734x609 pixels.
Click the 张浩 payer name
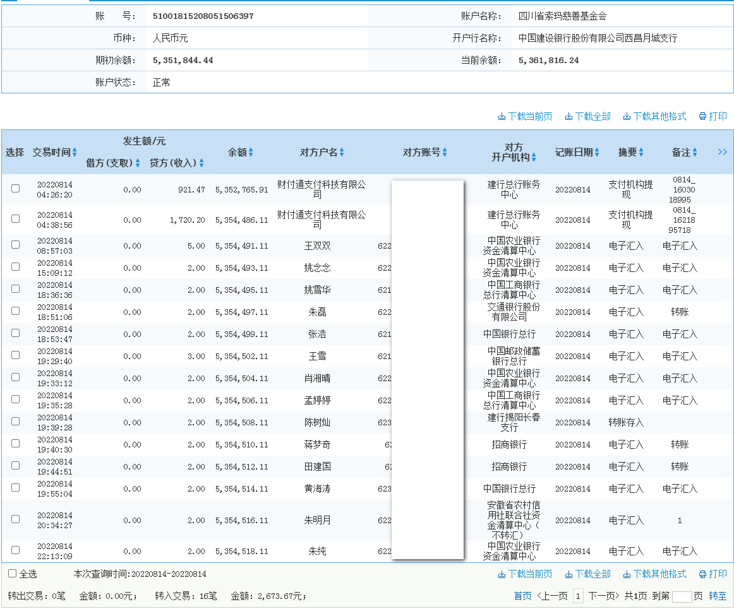317,334
